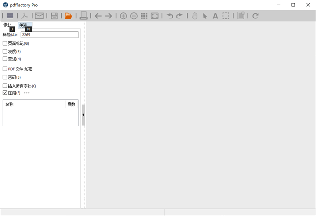Check the PDF 文件 加密 option
The height and width of the screenshot is (216, 316).
pyautogui.click(x=5, y=69)
